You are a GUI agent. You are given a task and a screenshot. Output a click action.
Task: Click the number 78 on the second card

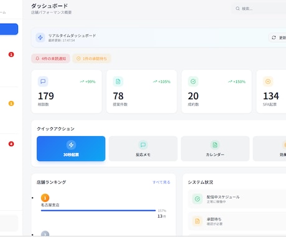(x=118, y=96)
